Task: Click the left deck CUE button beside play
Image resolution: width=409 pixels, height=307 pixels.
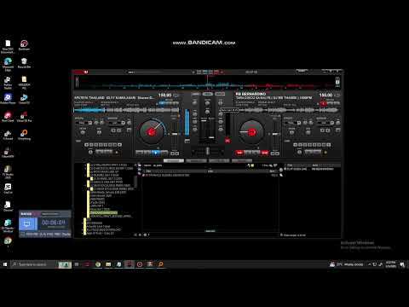Action: coord(140,153)
